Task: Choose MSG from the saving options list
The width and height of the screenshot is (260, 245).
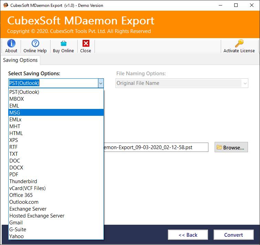Action: pos(15,113)
